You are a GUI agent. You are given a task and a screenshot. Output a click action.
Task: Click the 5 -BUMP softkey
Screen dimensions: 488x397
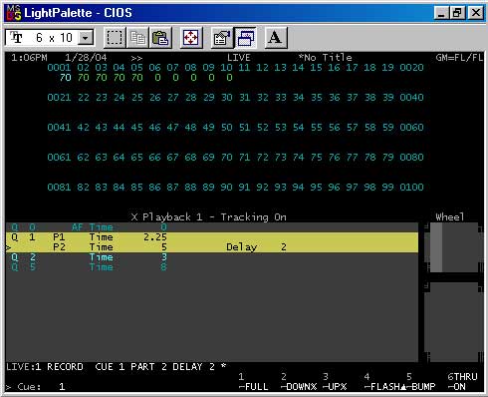[x=420, y=382]
